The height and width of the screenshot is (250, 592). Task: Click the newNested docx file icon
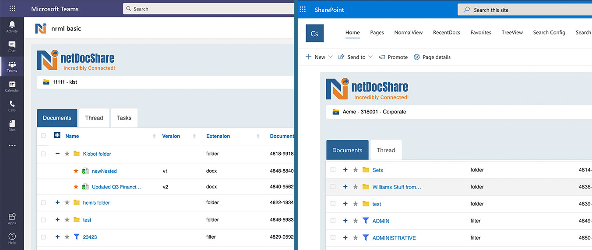pyautogui.click(x=85, y=171)
